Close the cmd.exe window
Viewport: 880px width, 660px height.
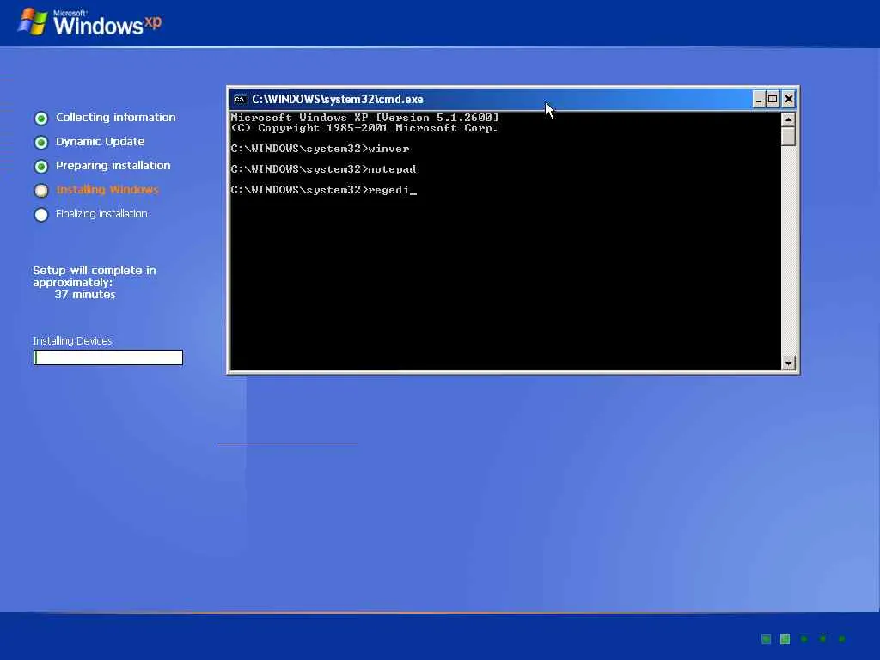pos(789,100)
